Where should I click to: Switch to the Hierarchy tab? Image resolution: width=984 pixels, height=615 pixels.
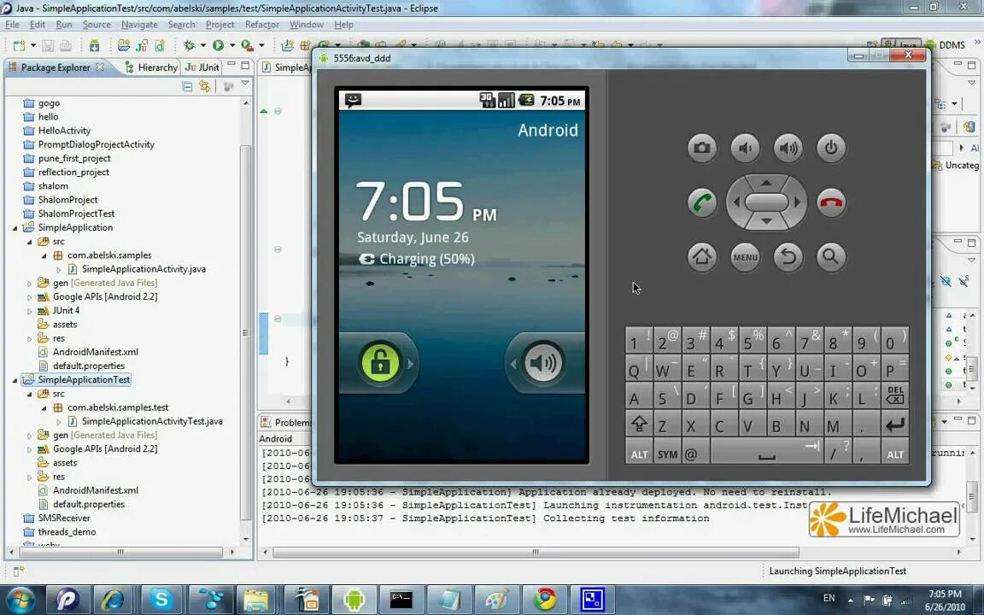(157, 67)
